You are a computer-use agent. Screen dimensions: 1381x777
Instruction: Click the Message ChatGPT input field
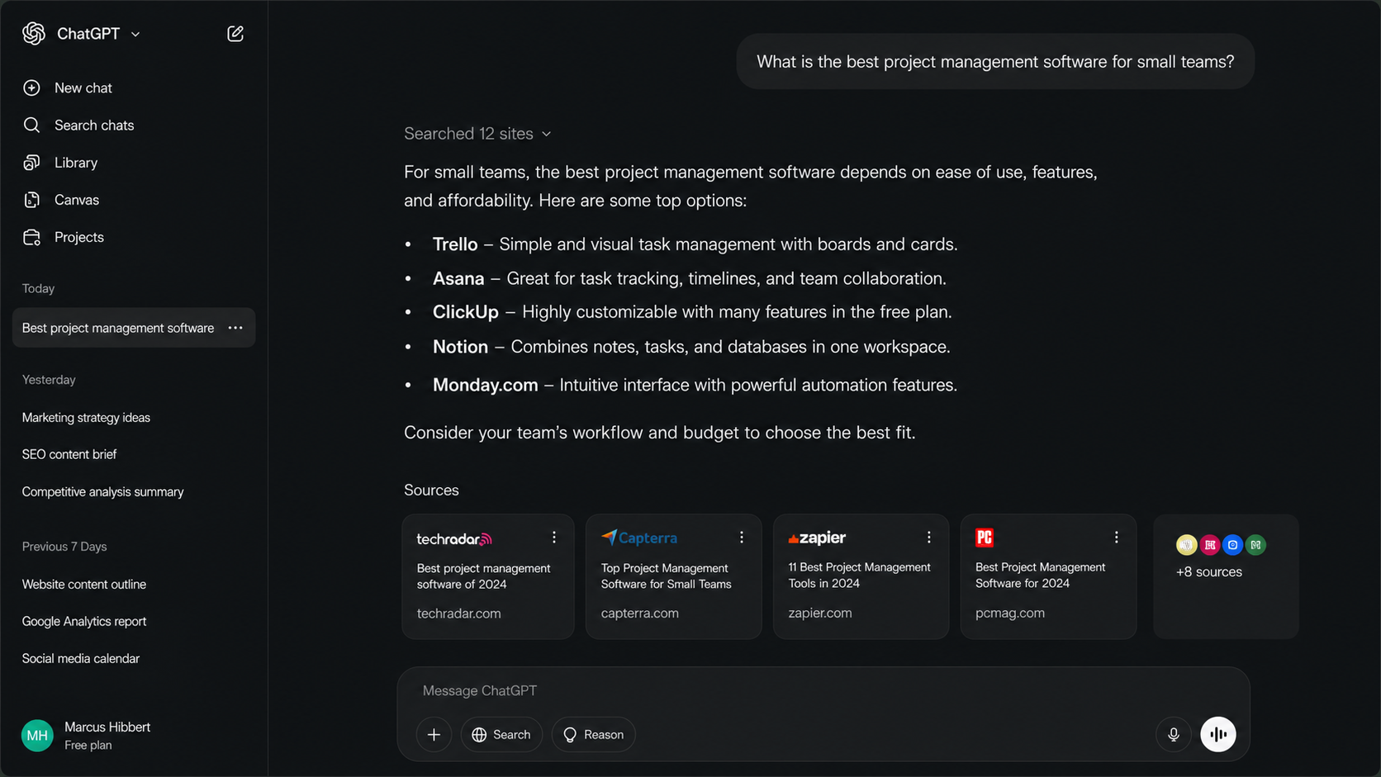(x=823, y=690)
